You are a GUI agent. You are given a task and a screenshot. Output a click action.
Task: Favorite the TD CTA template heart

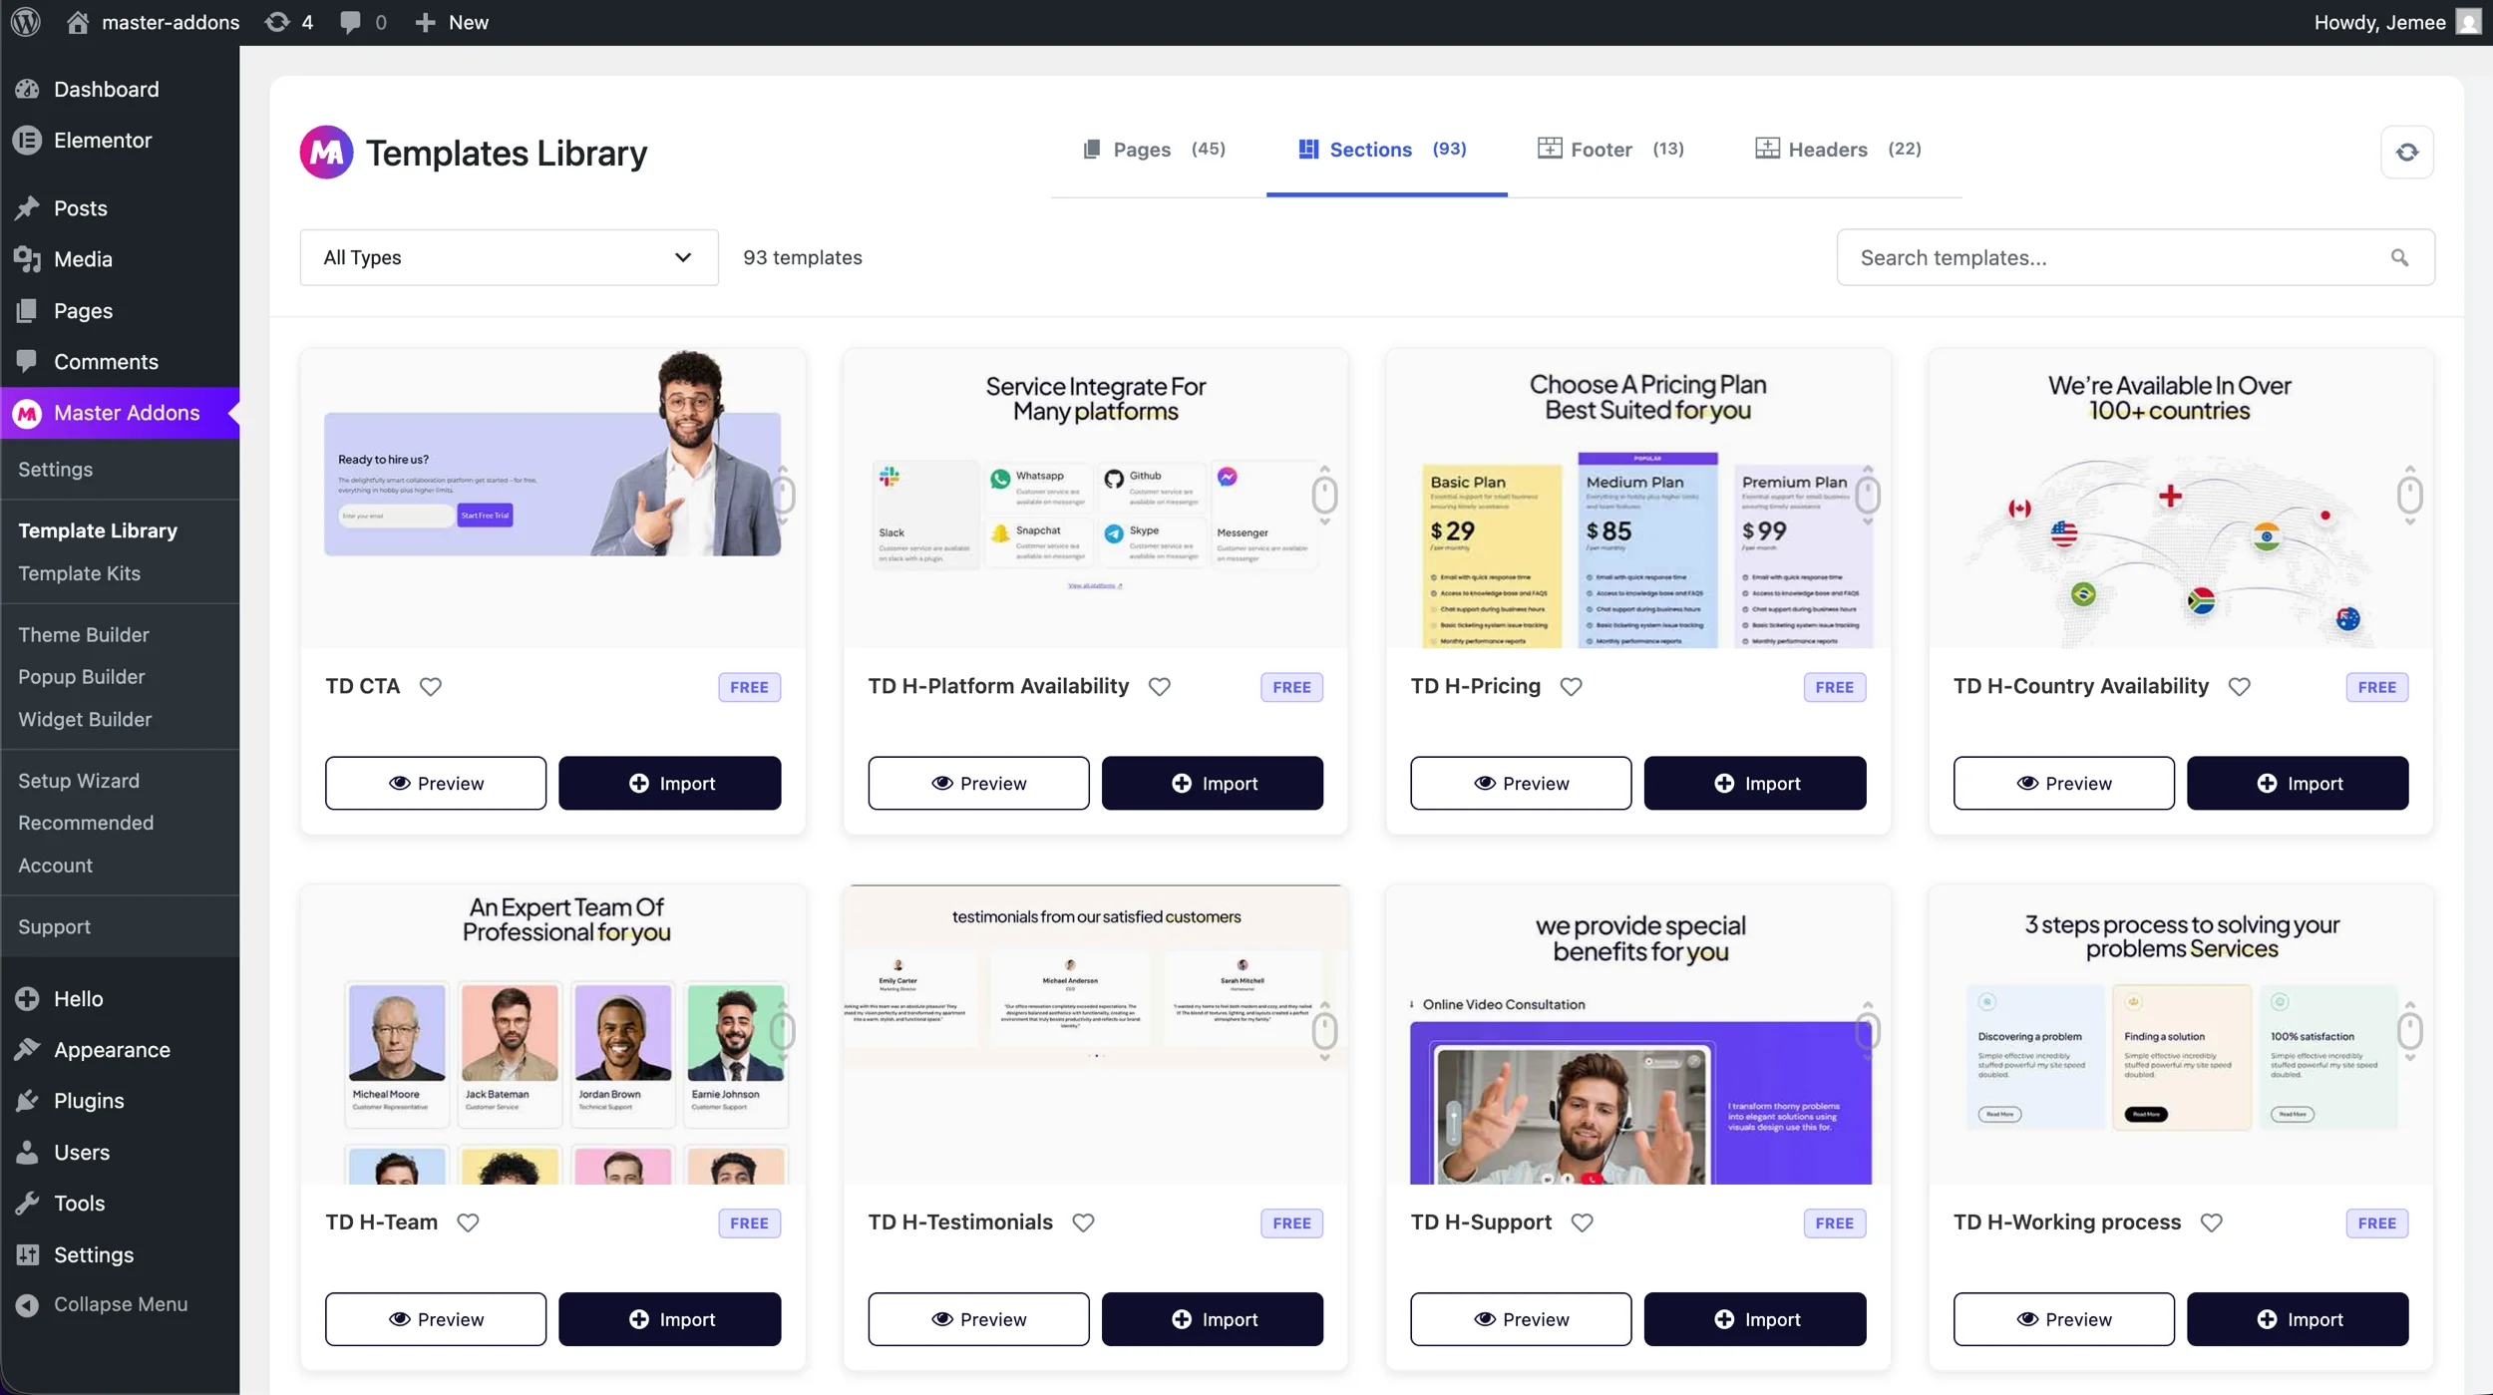click(430, 686)
